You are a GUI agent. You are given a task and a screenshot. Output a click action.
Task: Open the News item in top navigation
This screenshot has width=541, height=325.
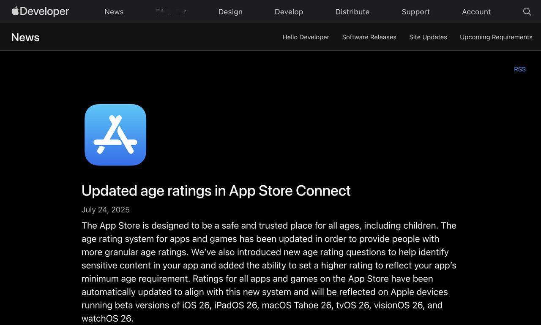click(x=114, y=12)
